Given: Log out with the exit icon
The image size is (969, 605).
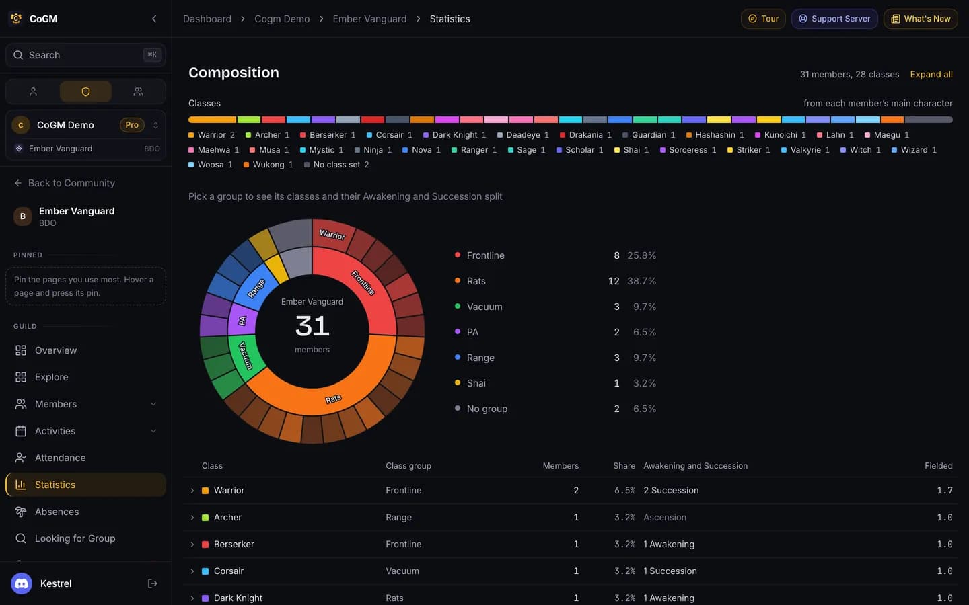Looking at the screenshot, I should click(153, 583).
